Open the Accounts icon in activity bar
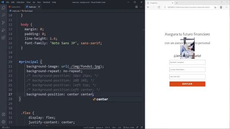Viewport: 230px width, 129px height. (3, 114)
